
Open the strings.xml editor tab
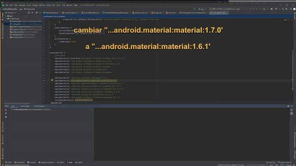click(x=156, y=13)
